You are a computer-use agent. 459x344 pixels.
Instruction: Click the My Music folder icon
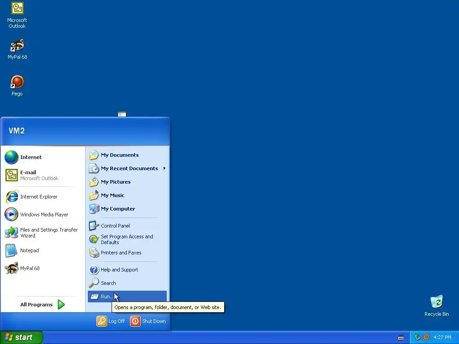(94, 195)
